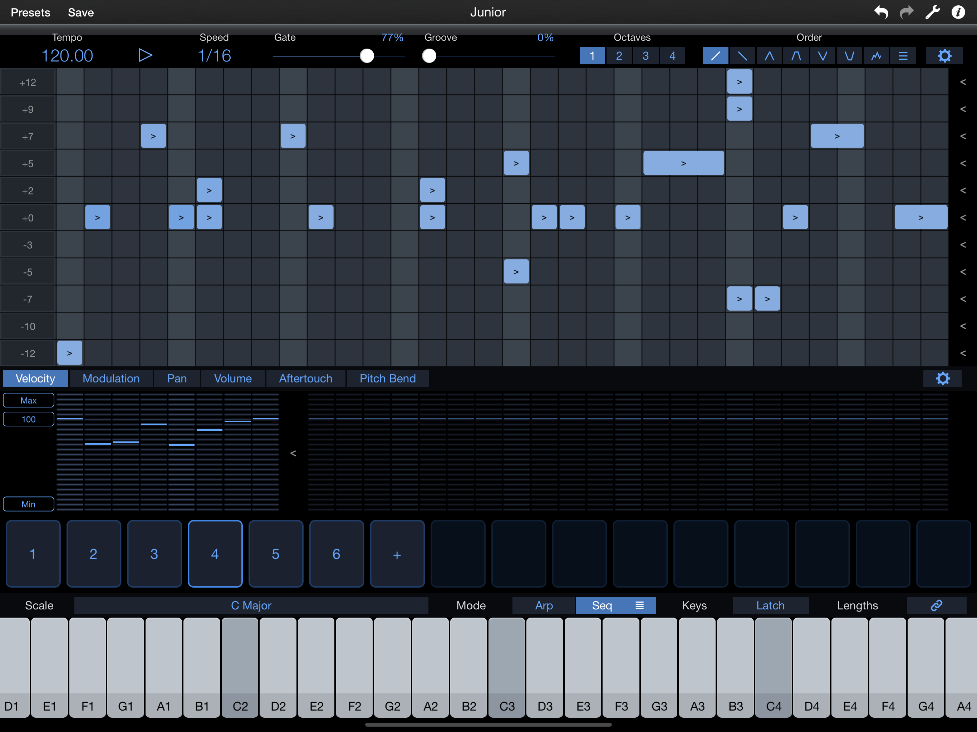977x732 pixels.
Task: Click the Gate slider handle
Action: [367, 56]
